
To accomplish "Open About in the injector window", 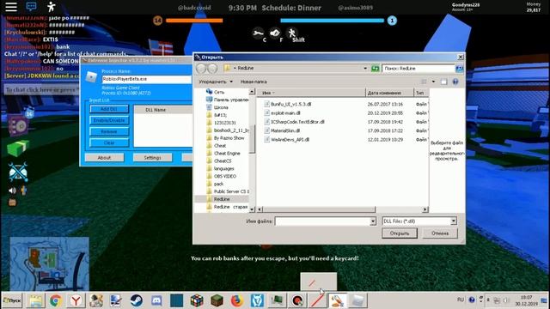I will tap(104, 158).
